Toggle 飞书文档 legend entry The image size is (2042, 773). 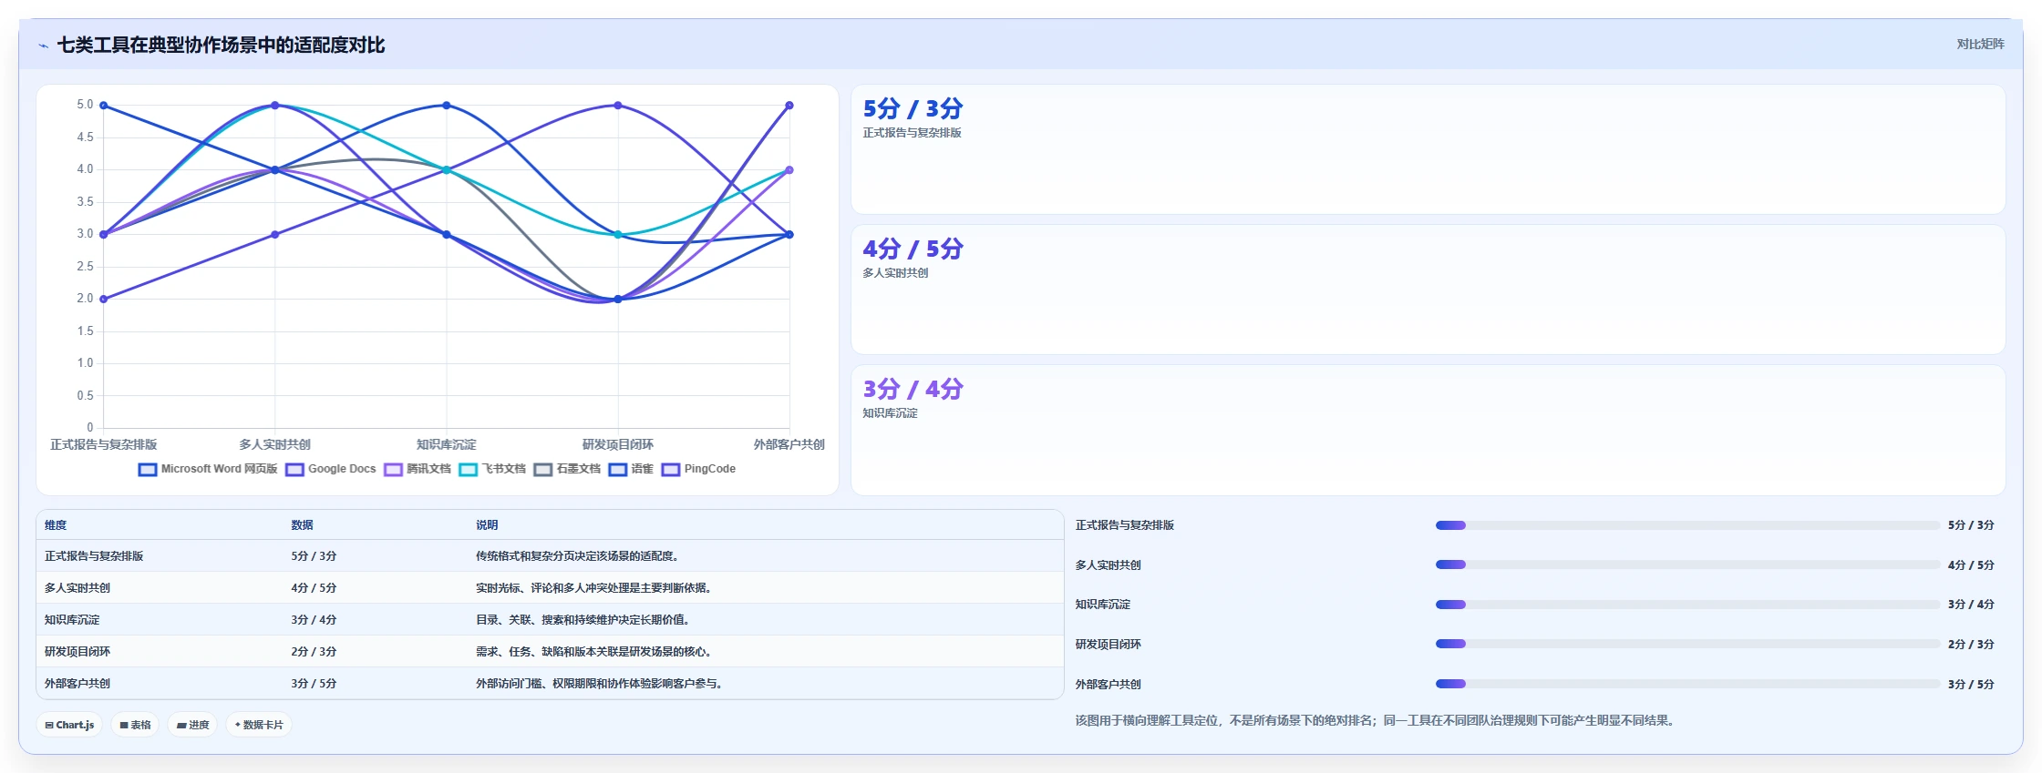tap(493, 469)
